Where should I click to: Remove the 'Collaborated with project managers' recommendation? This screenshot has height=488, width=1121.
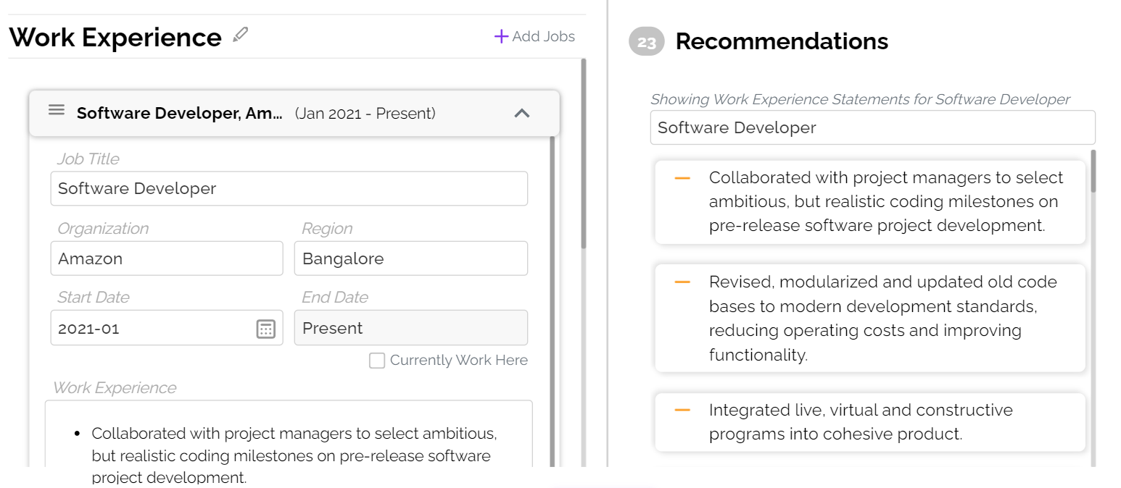point(682,178)
